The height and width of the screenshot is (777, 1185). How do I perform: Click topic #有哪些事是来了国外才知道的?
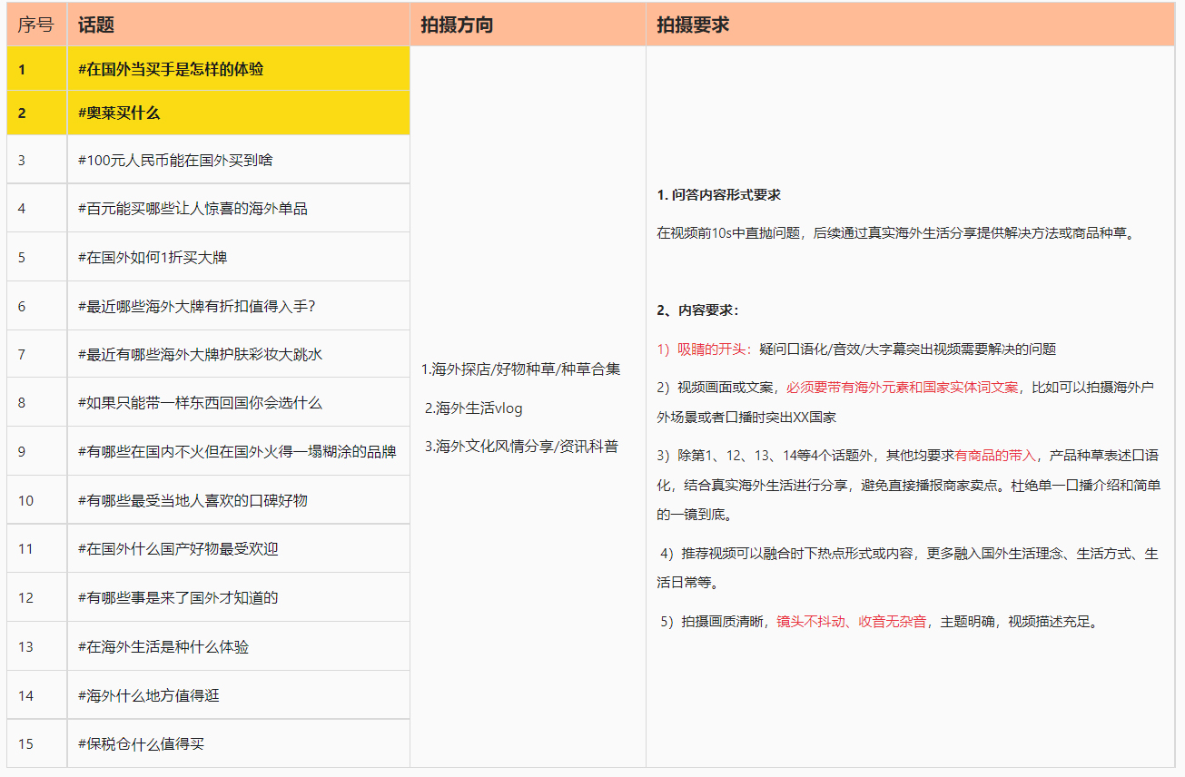[x=173, y=597]
